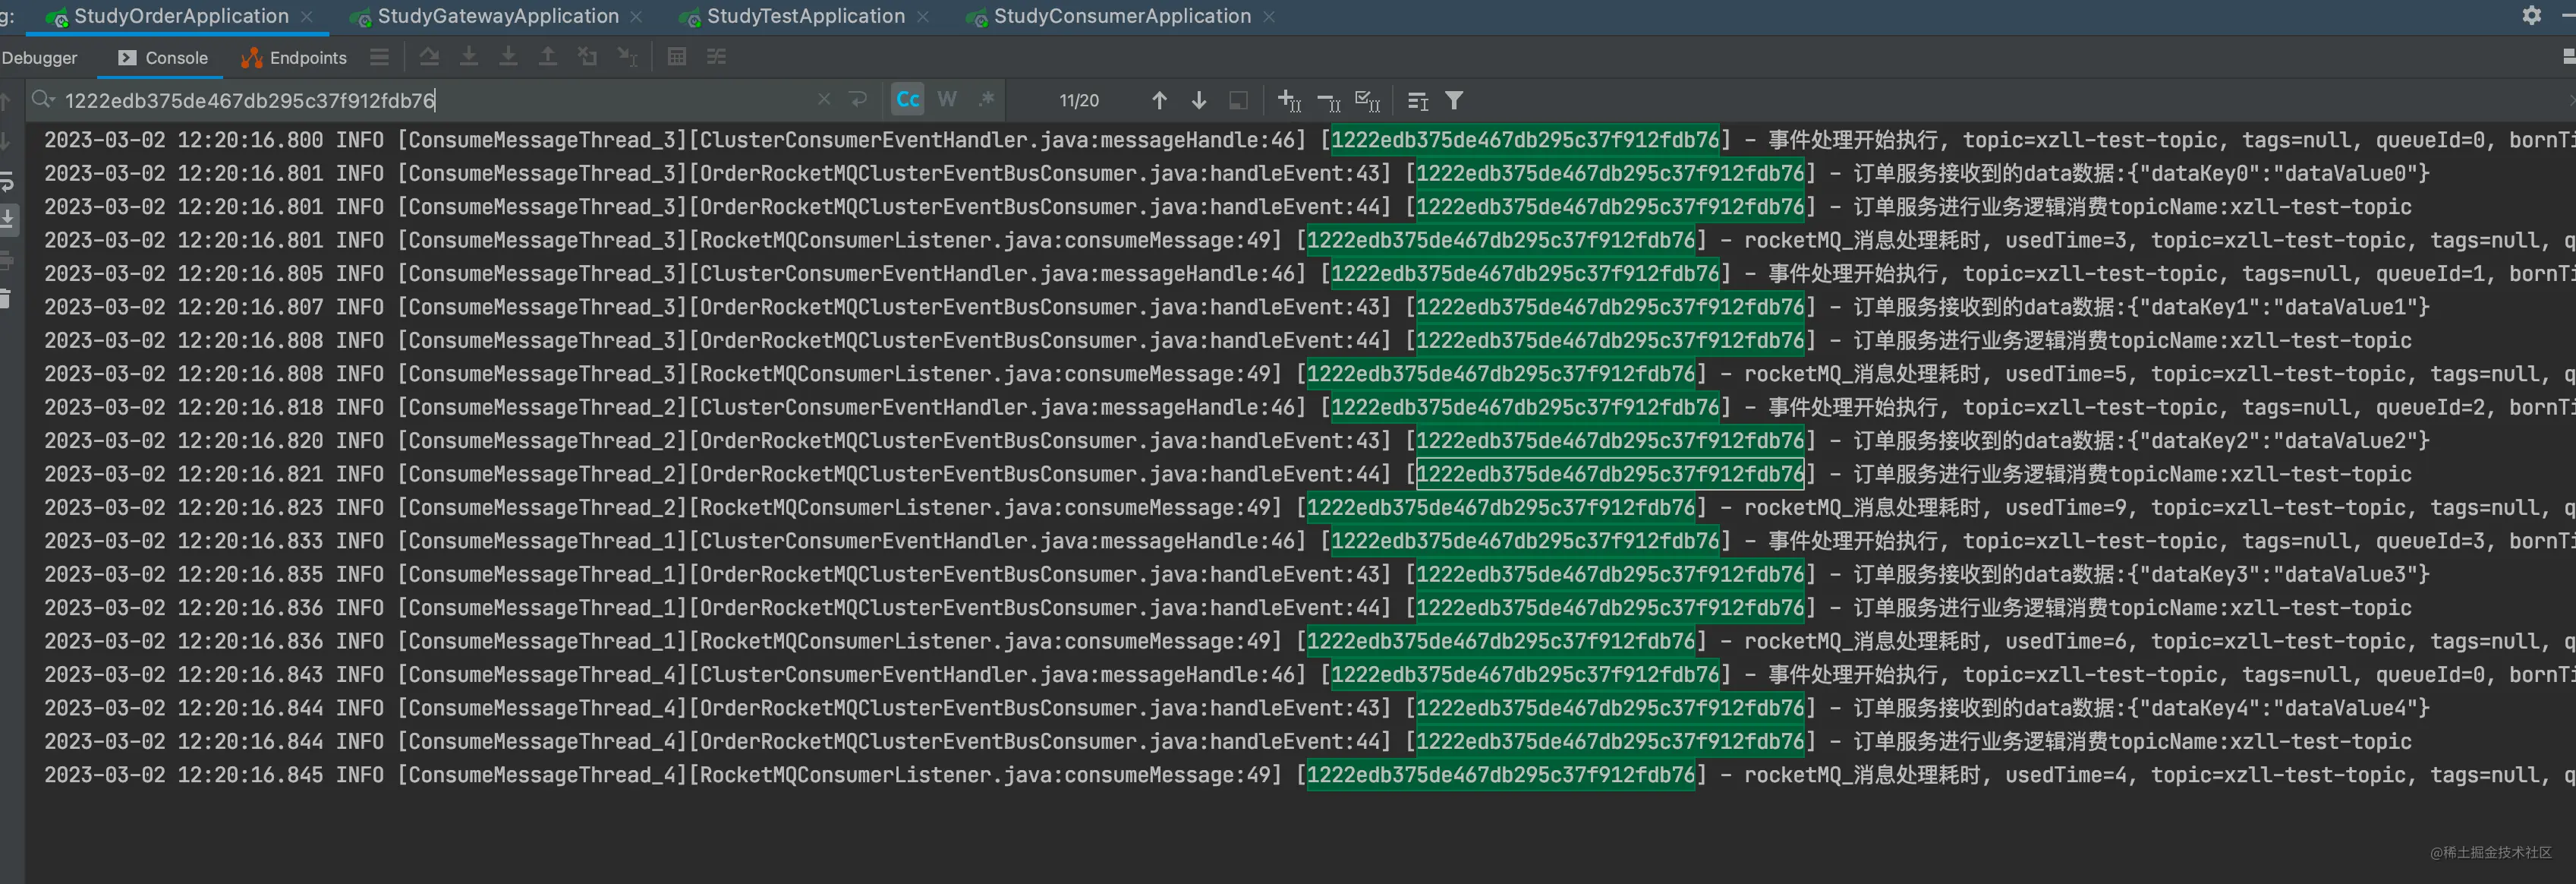Click the Evaluate Expression calculator icon
This screenshot has height=884, width=2576.
point(677,57)
